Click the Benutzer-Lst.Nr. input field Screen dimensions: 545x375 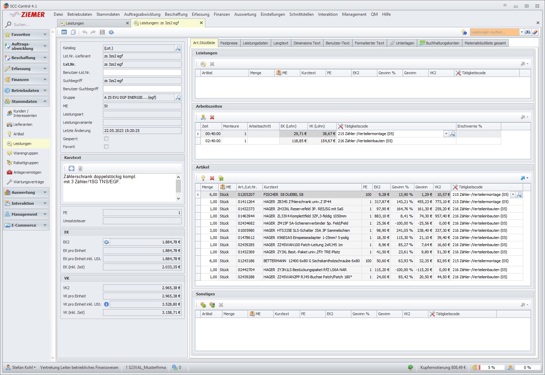[142, 72]
